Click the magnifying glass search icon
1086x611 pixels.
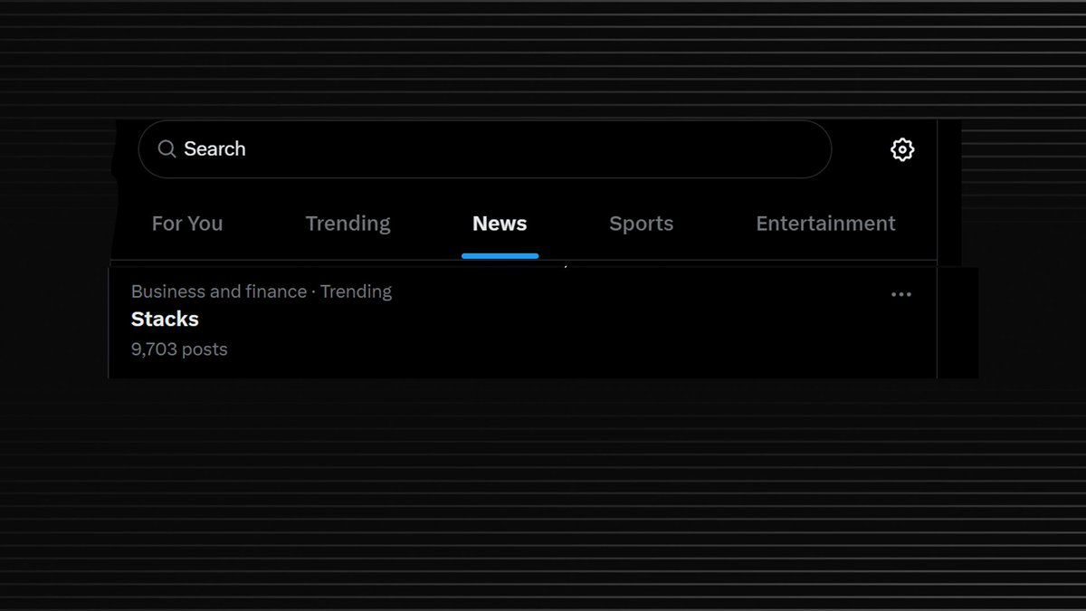point(167,149)
